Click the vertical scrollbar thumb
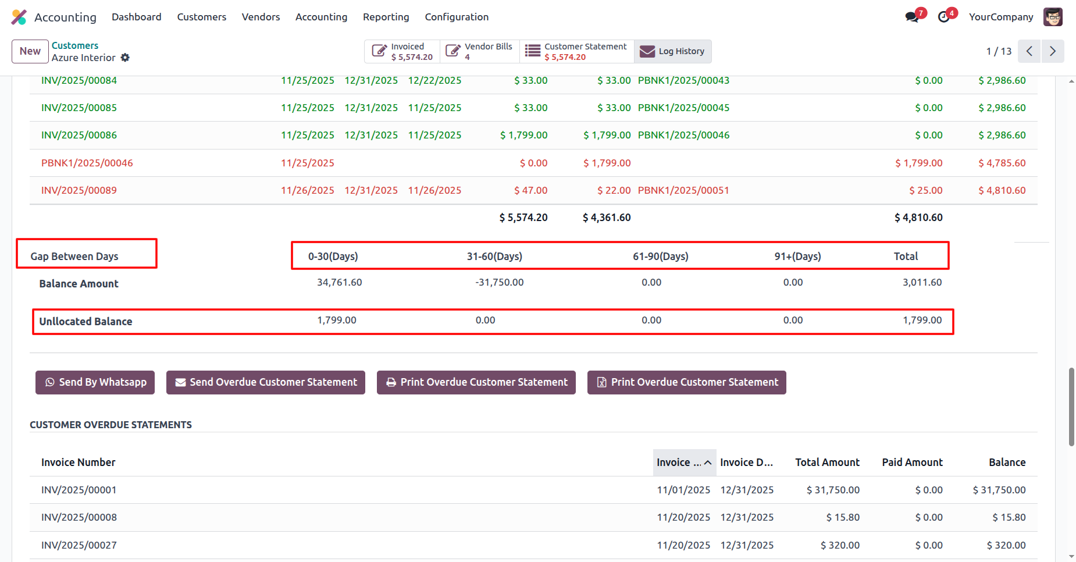The width and height of the screenshot is (1076, 562). (1071, 407)
